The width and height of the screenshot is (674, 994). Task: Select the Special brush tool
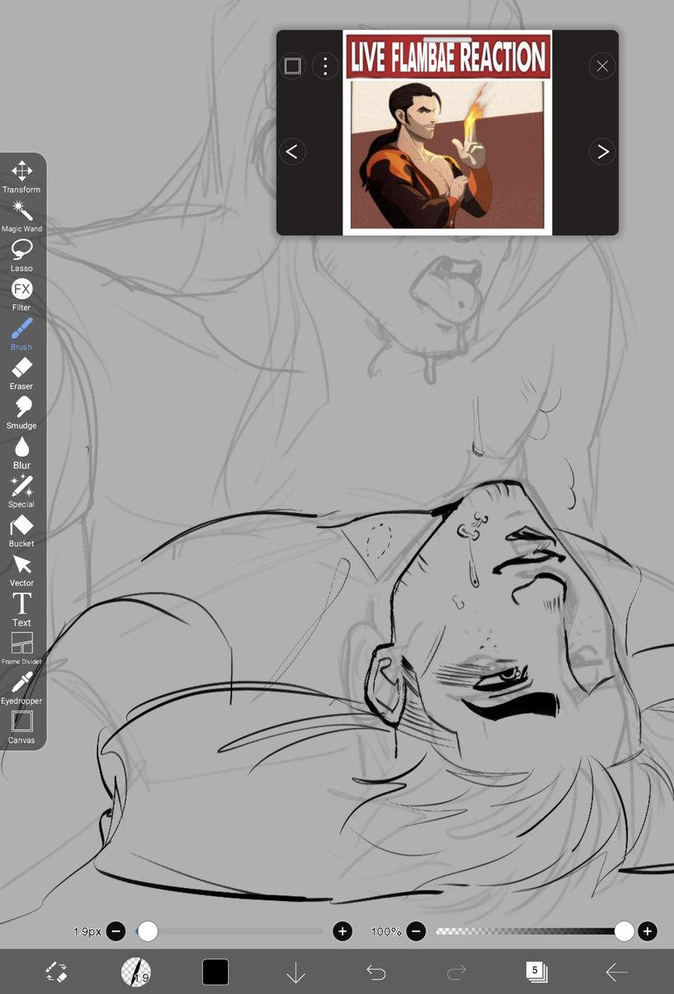pos(22,492)
